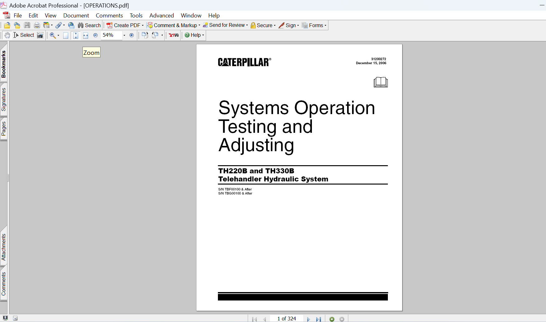Screen dimensions: 546x322
Task: Click the Zoom In plus icon
Action: [132, 35]
